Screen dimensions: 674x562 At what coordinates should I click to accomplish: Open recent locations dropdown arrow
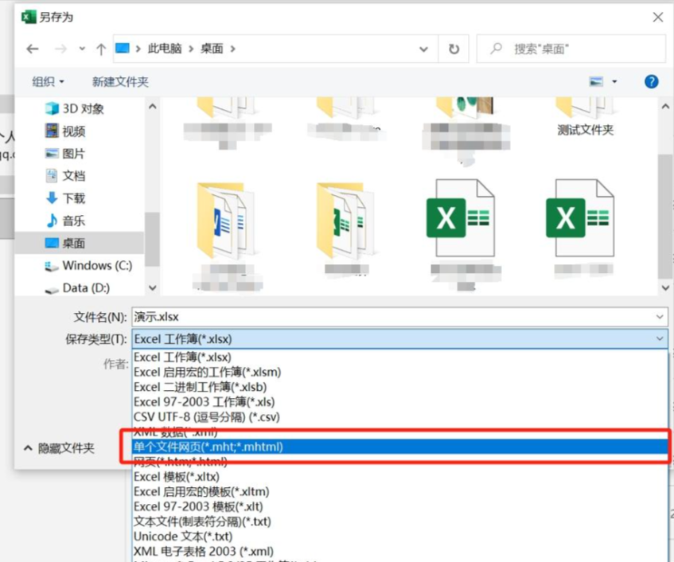pos(82,49)
